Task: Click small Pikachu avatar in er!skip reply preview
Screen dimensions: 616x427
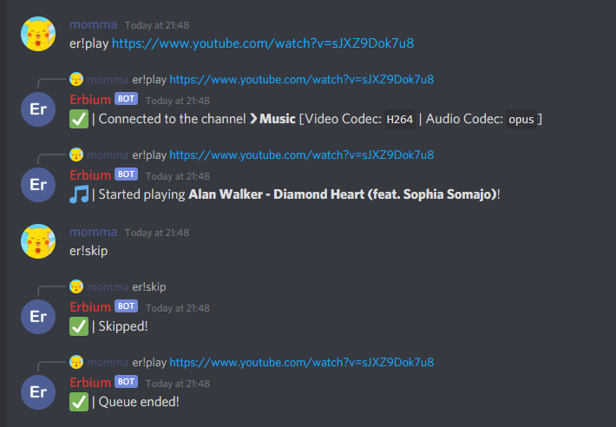Action: pyautogui.click(x=76, y=286)
